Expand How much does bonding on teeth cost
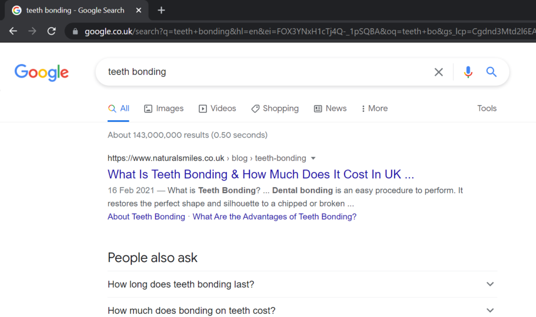 coord(302,311)
